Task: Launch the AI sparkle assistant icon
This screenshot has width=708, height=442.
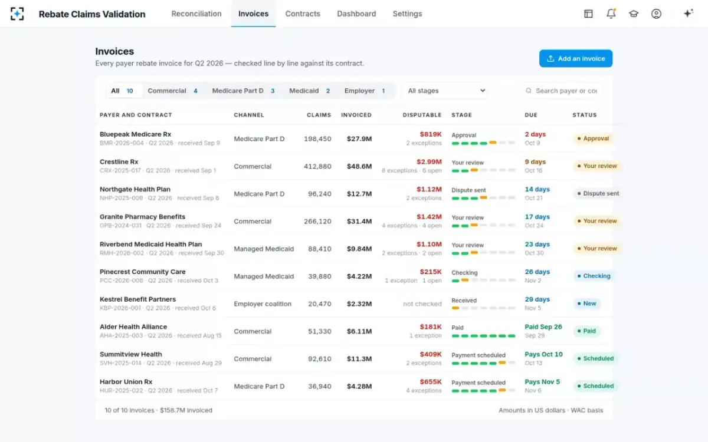Action: point(688,14)
